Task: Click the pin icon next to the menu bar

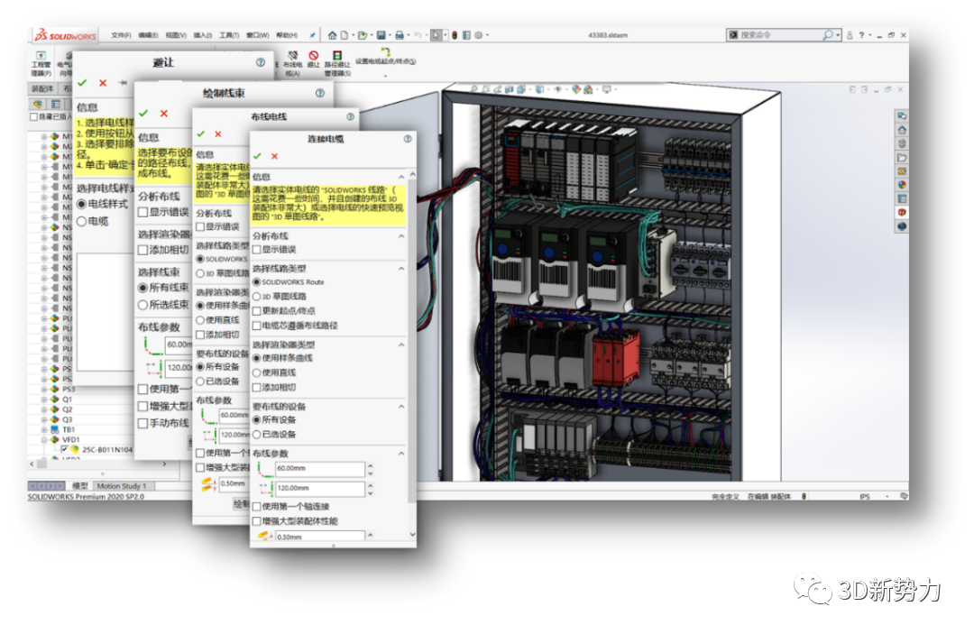Action: 312,34
